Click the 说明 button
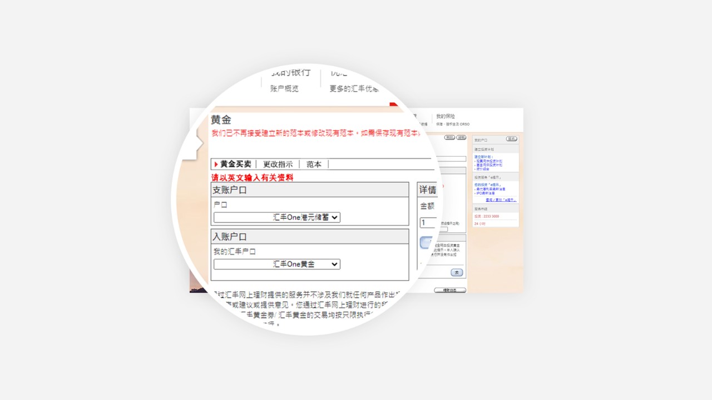 [x=461, y=137]
